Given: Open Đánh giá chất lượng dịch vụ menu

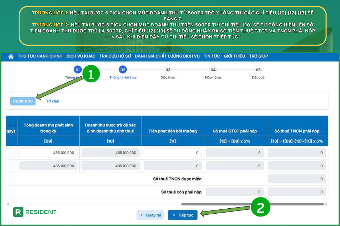Looking at the screenshot, I should click(x=167, y=56).
